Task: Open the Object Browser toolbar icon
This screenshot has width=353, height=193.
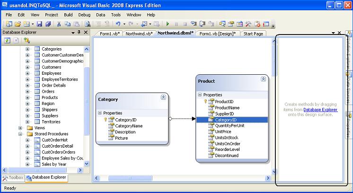Action: tap(240, 24)
